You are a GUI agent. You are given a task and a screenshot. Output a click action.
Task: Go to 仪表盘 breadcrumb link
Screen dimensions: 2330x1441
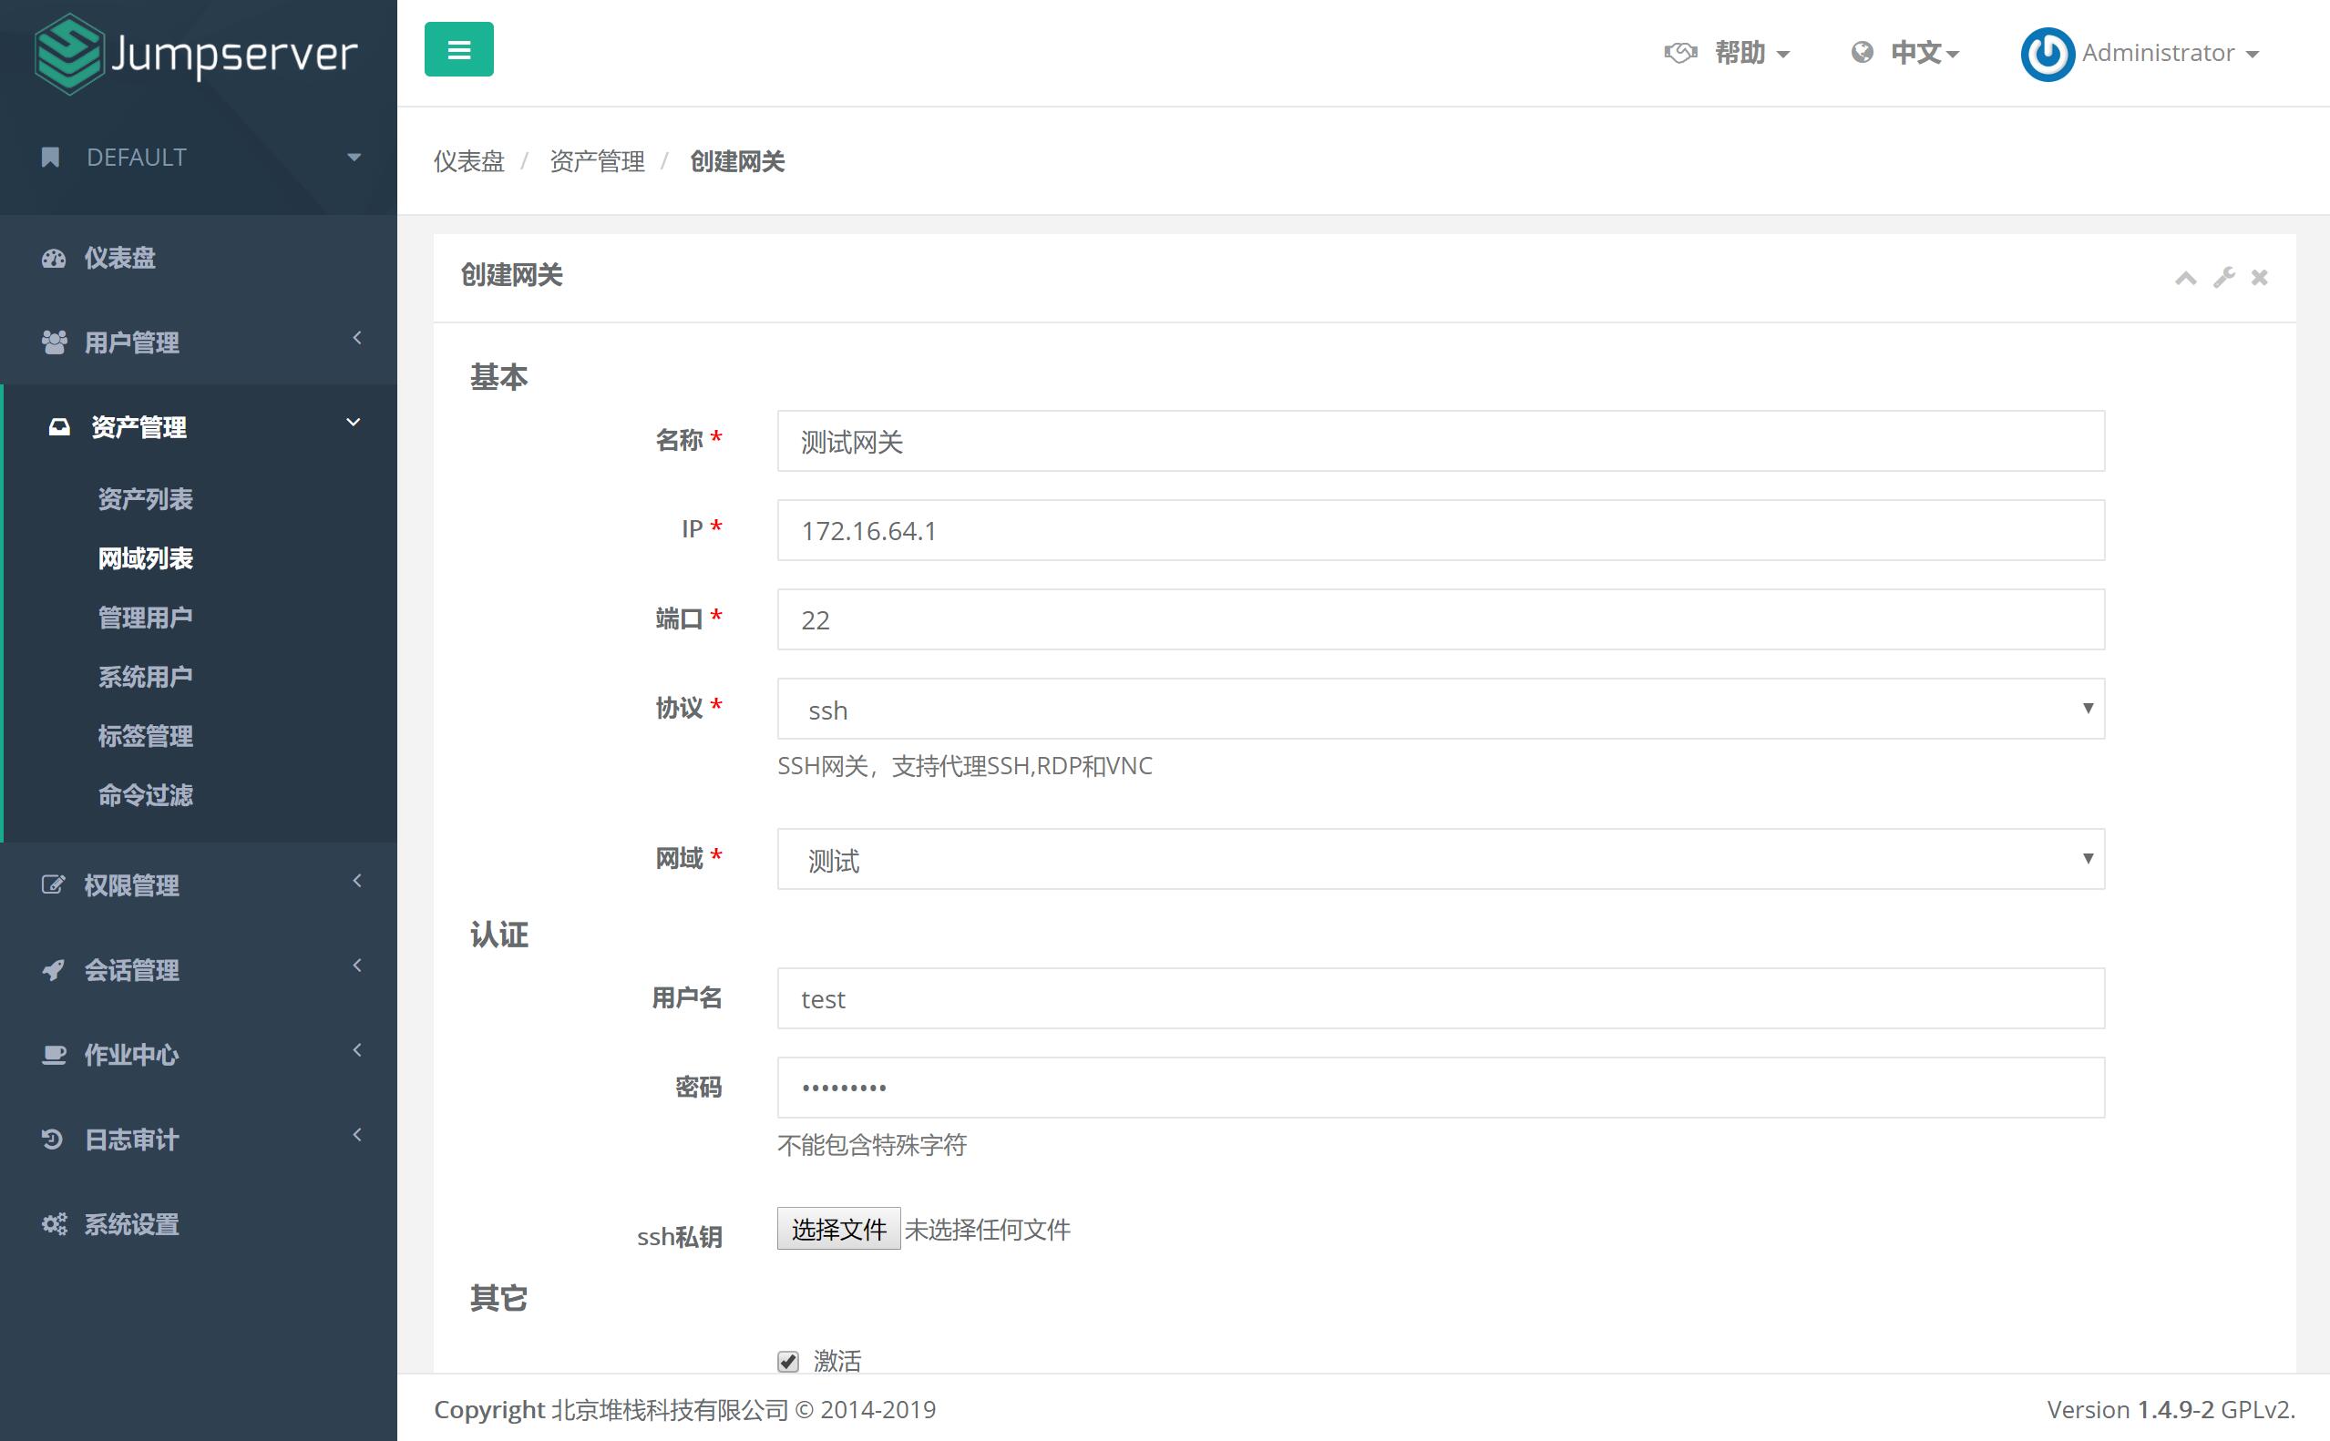pyautogui.click(x=469, y=162)
